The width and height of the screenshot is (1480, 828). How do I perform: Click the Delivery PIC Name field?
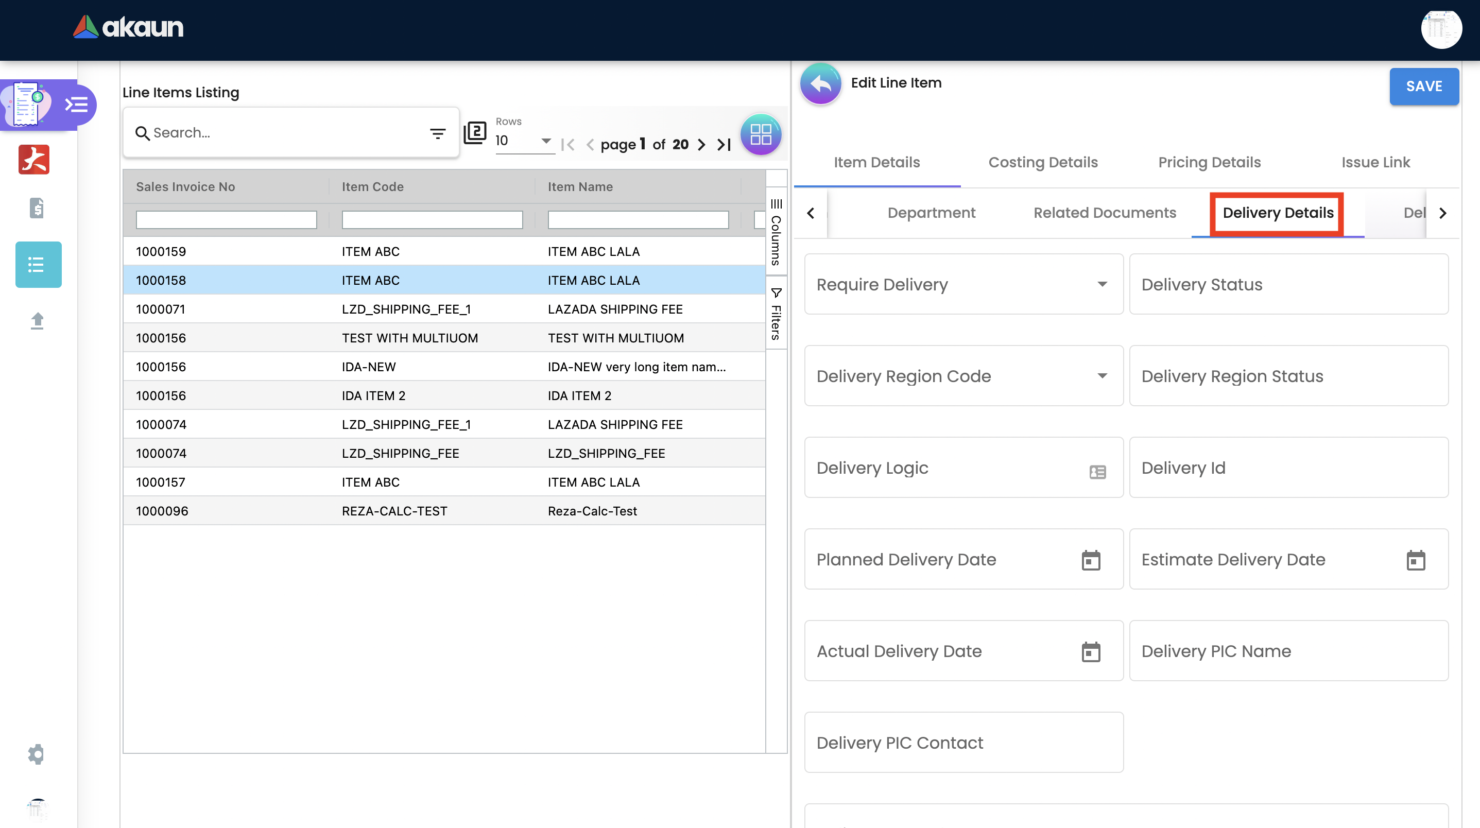[x=1288, y=650]
